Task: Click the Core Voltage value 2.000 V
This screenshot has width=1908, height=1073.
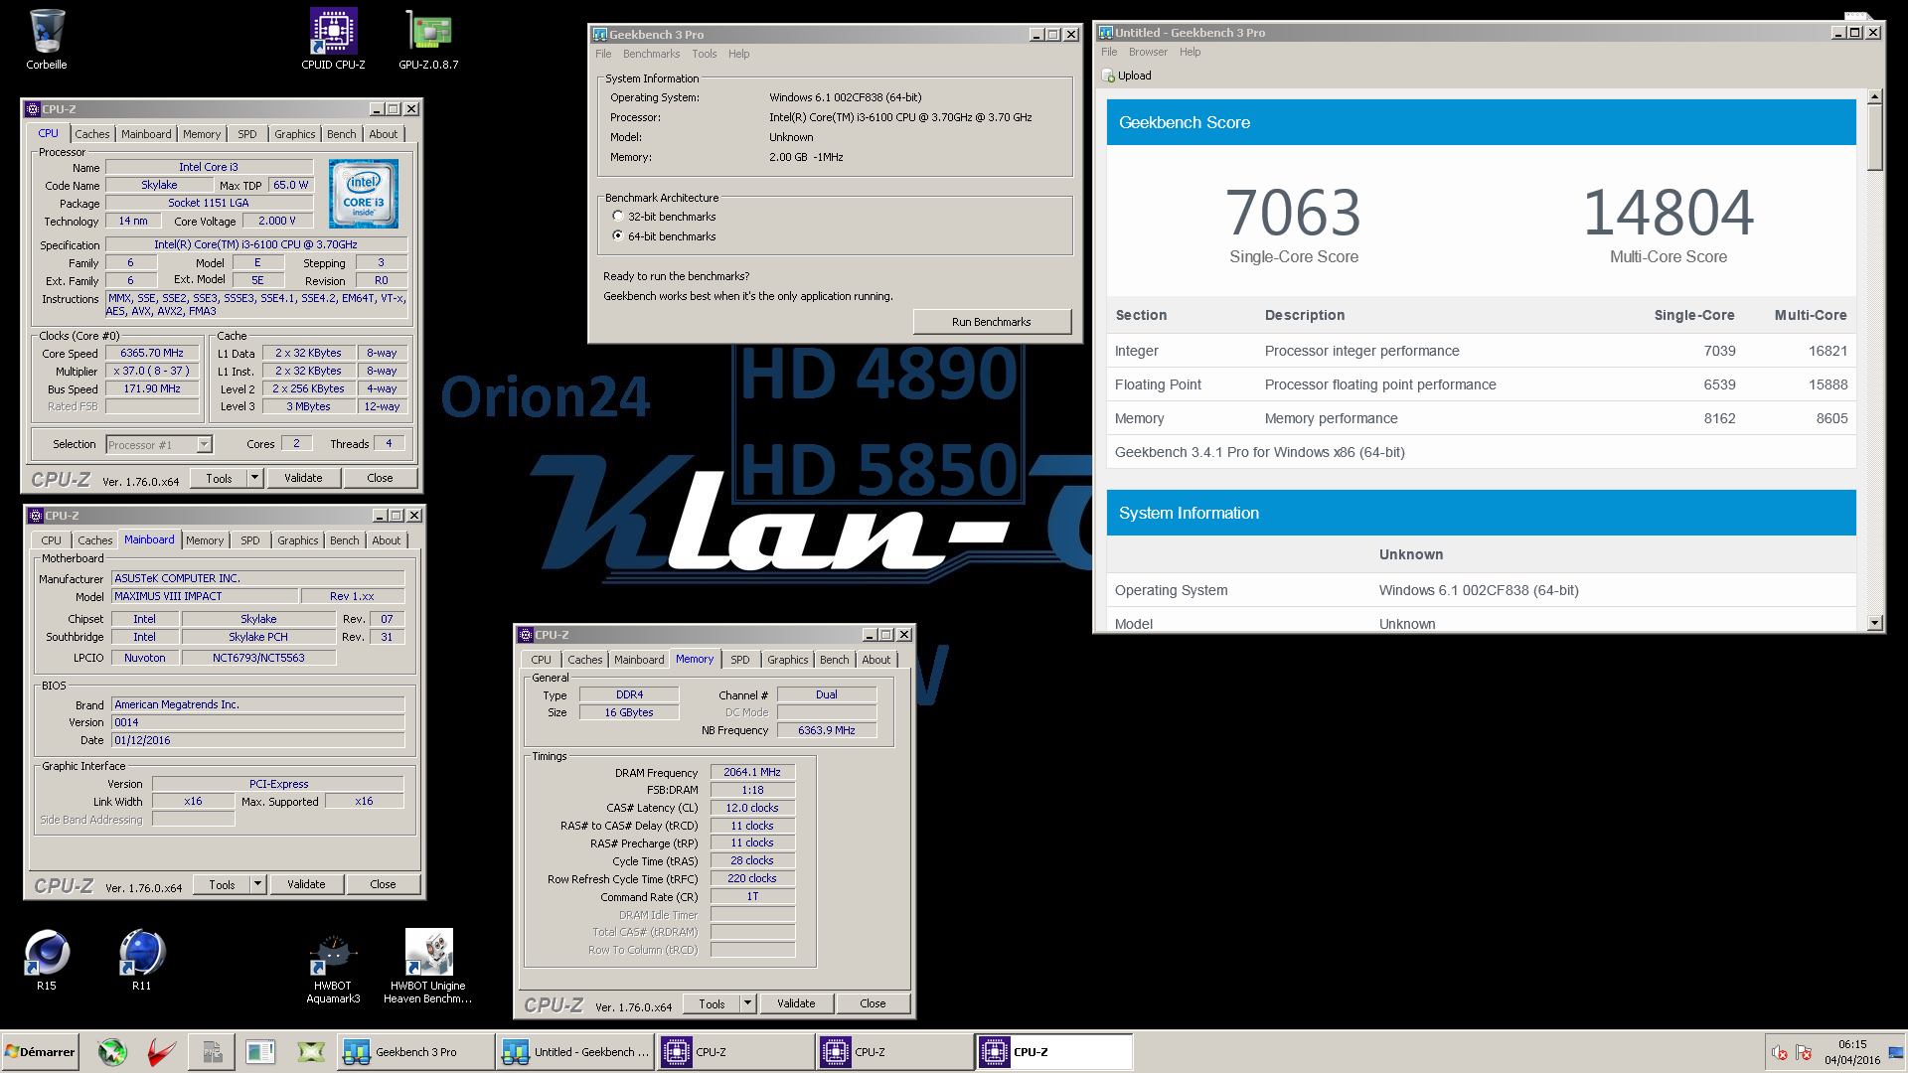Action: [276, 221]
